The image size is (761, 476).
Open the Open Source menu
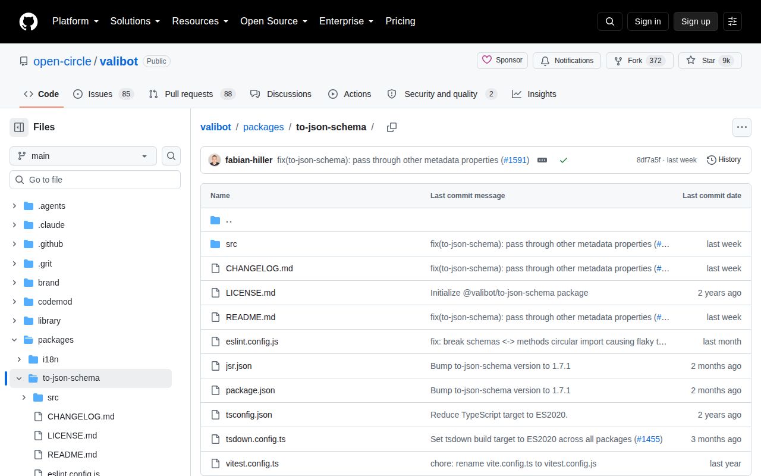click(x=274, y=21)
